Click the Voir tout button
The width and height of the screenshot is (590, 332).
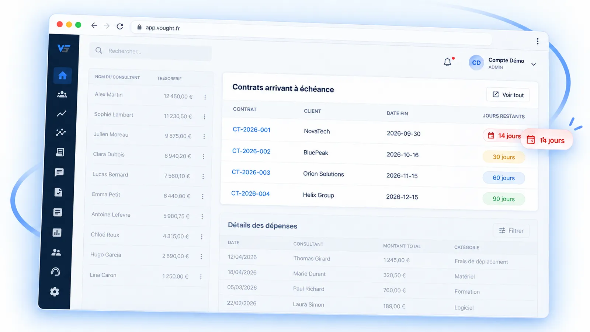508,95
